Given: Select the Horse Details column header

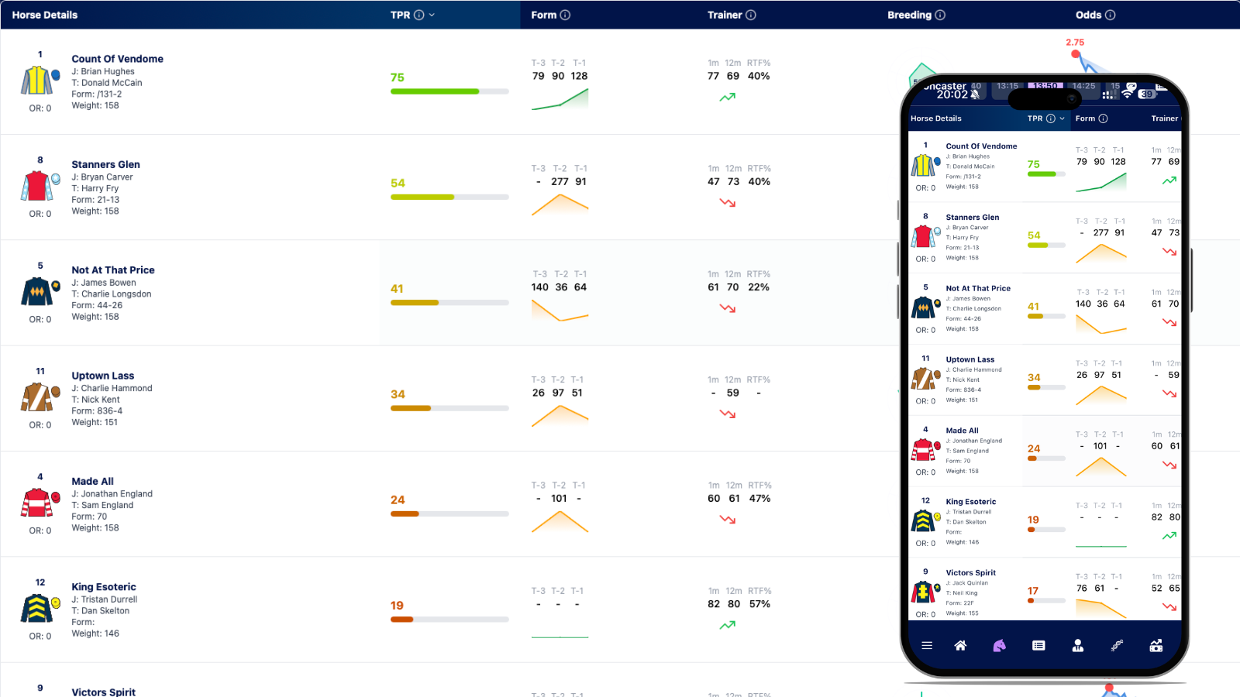Looking at the screenshot, I should pos(45,15).
